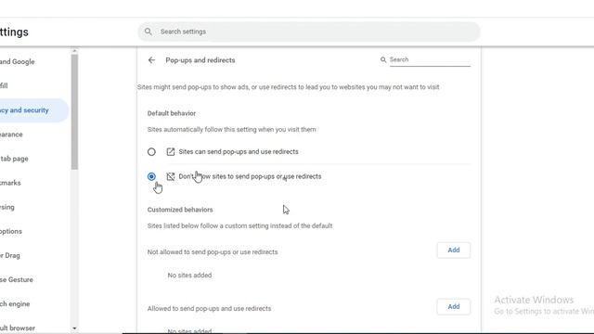Click the Default behavior heading
594x334 pixels.
click(x=172, y=113)
